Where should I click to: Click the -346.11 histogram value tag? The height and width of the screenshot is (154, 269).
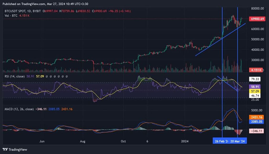click(257, 131)
